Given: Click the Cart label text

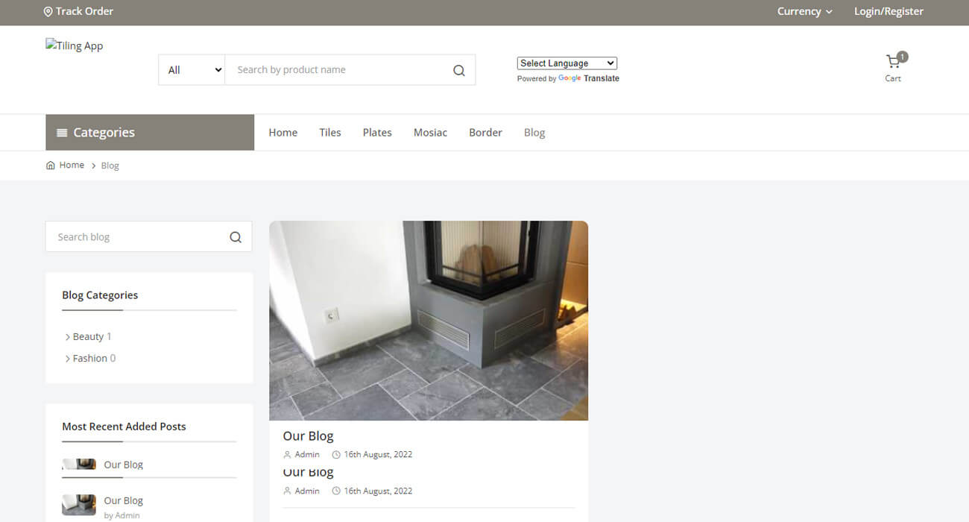Looking at the screenshot, I should click(x=893, y=78).
